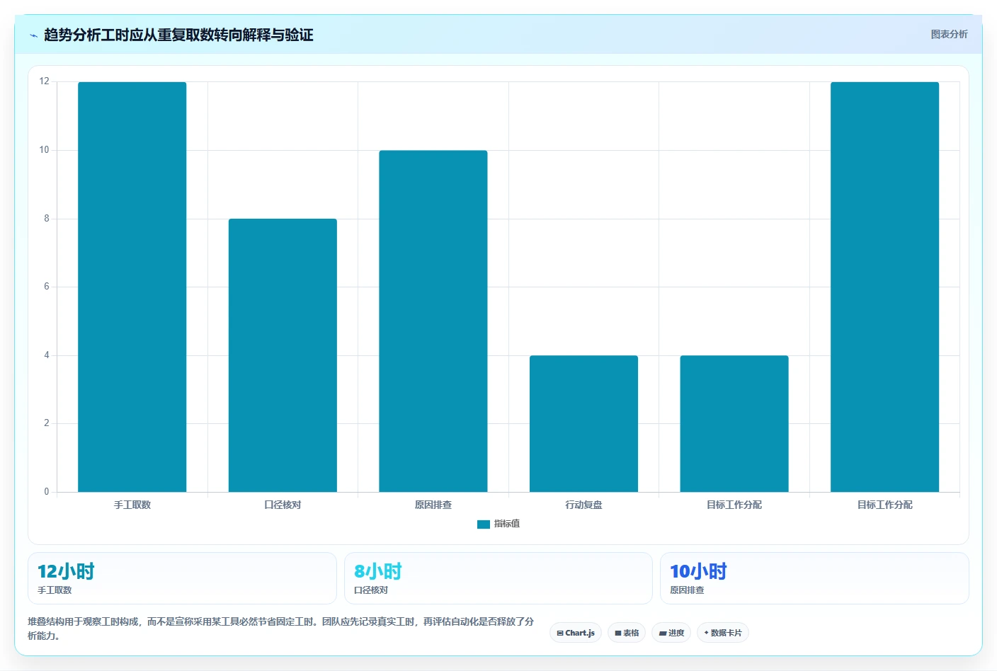This screenshot has height=671, width=997.
Task: Click the y-axis tick 10
Action: point(45,150)
